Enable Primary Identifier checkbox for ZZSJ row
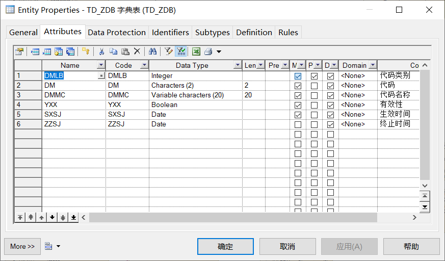The width and height of the screenshot is (445, 261). (x=314, y=124)
